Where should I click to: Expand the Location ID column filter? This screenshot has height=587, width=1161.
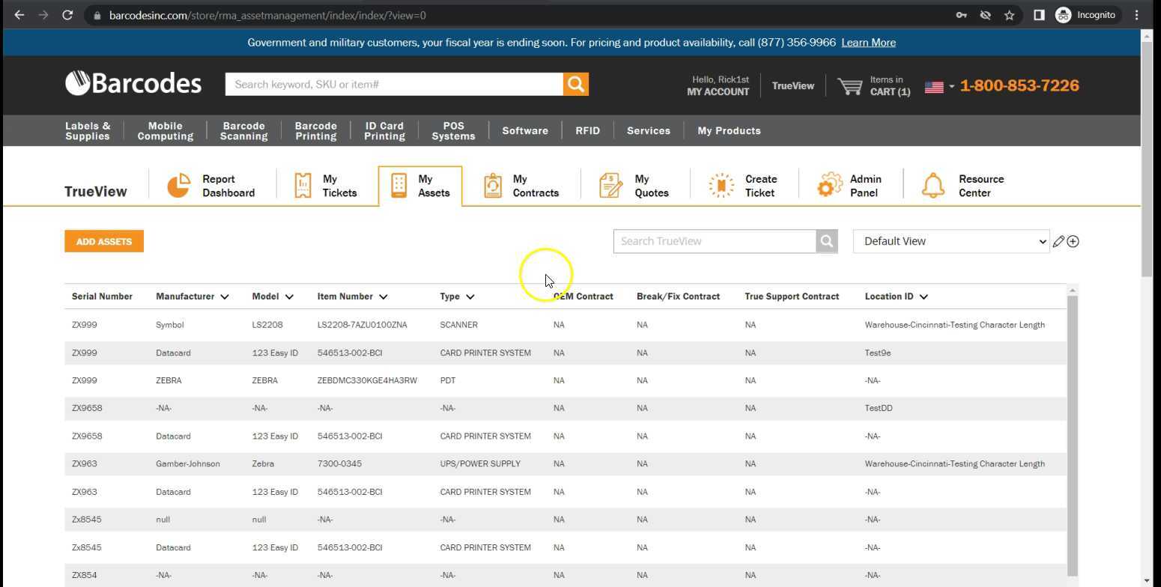[x=924, y=296]
